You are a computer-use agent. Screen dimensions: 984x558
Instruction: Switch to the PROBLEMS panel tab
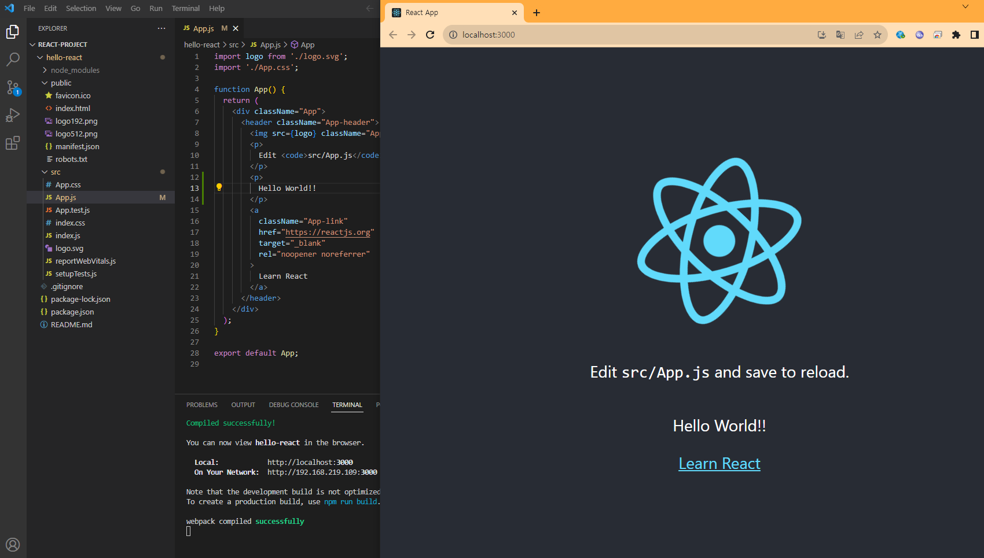[202, 405]
